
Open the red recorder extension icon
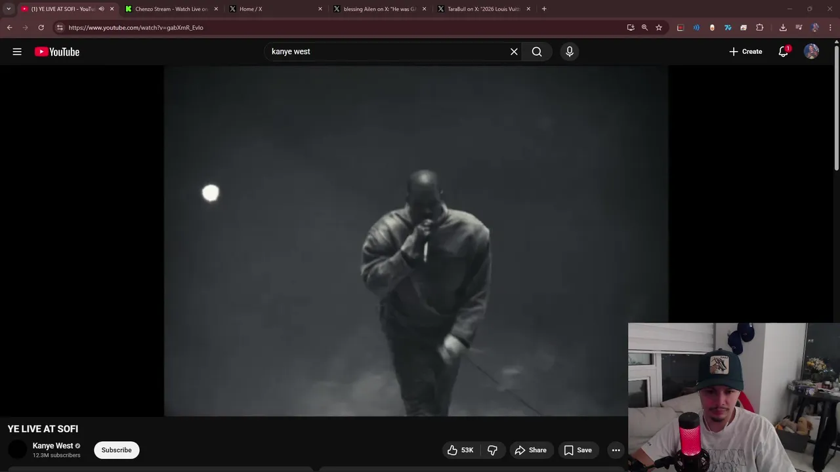click(681, 28)
